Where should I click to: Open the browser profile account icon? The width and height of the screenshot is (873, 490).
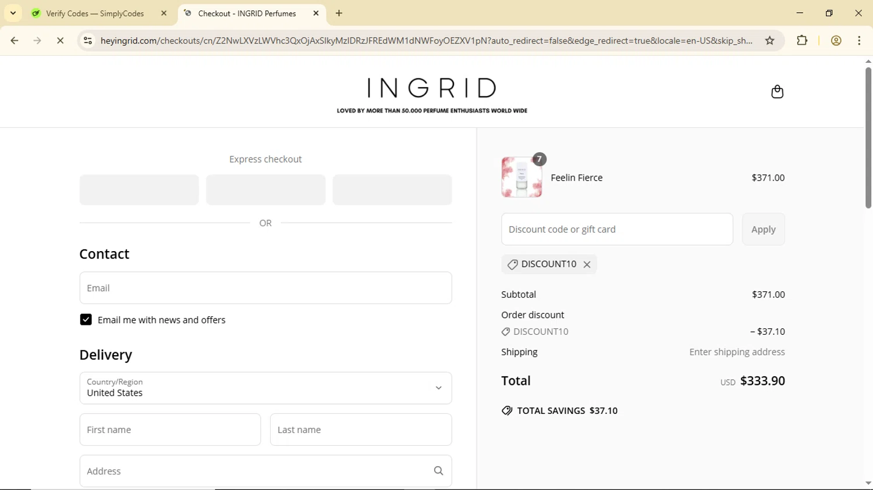pos(836,41)
